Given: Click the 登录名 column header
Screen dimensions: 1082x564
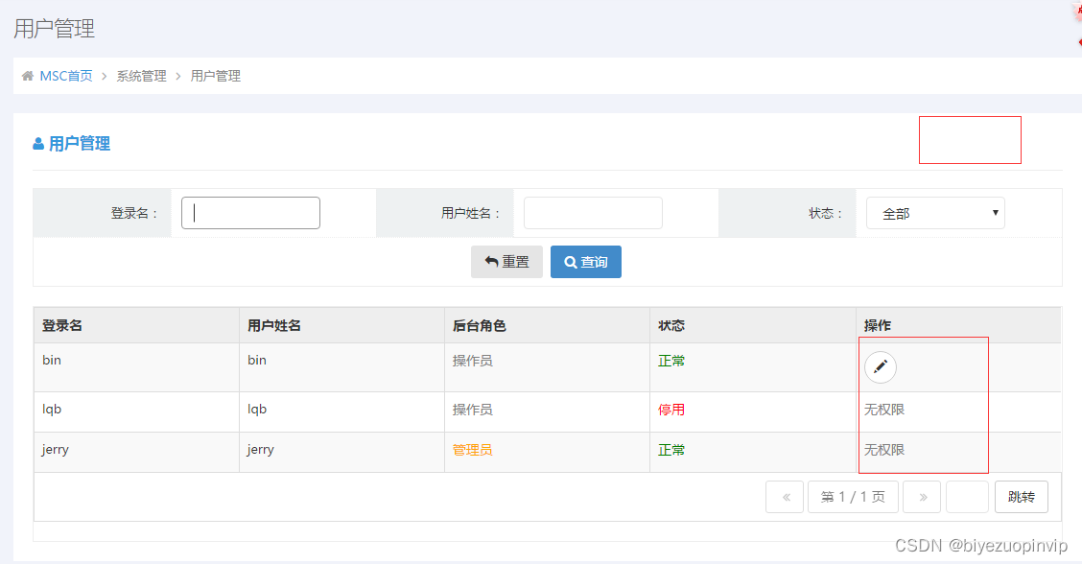Looking at the screenshot, I should click(62, 325).
